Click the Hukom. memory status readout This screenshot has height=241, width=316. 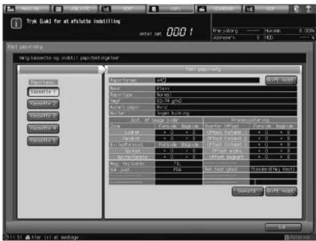[x=289, y=31]
